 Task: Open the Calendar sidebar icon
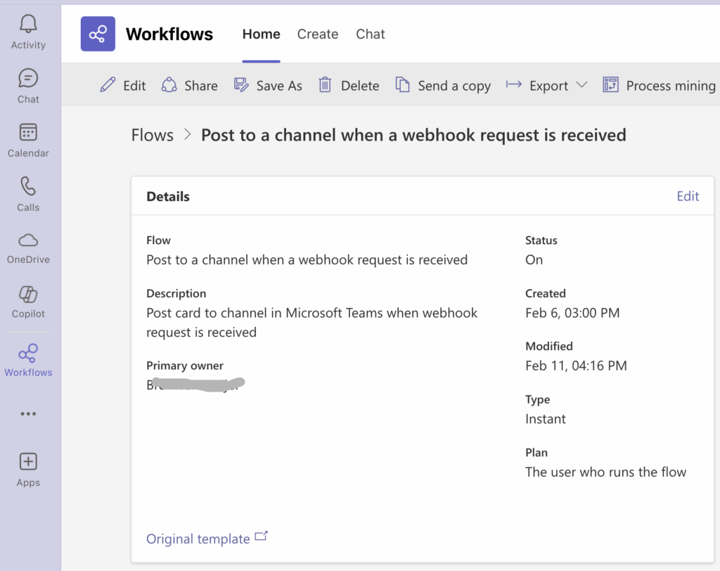click(28, 134)
